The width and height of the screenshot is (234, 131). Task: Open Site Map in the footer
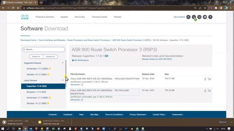(94, 115)
